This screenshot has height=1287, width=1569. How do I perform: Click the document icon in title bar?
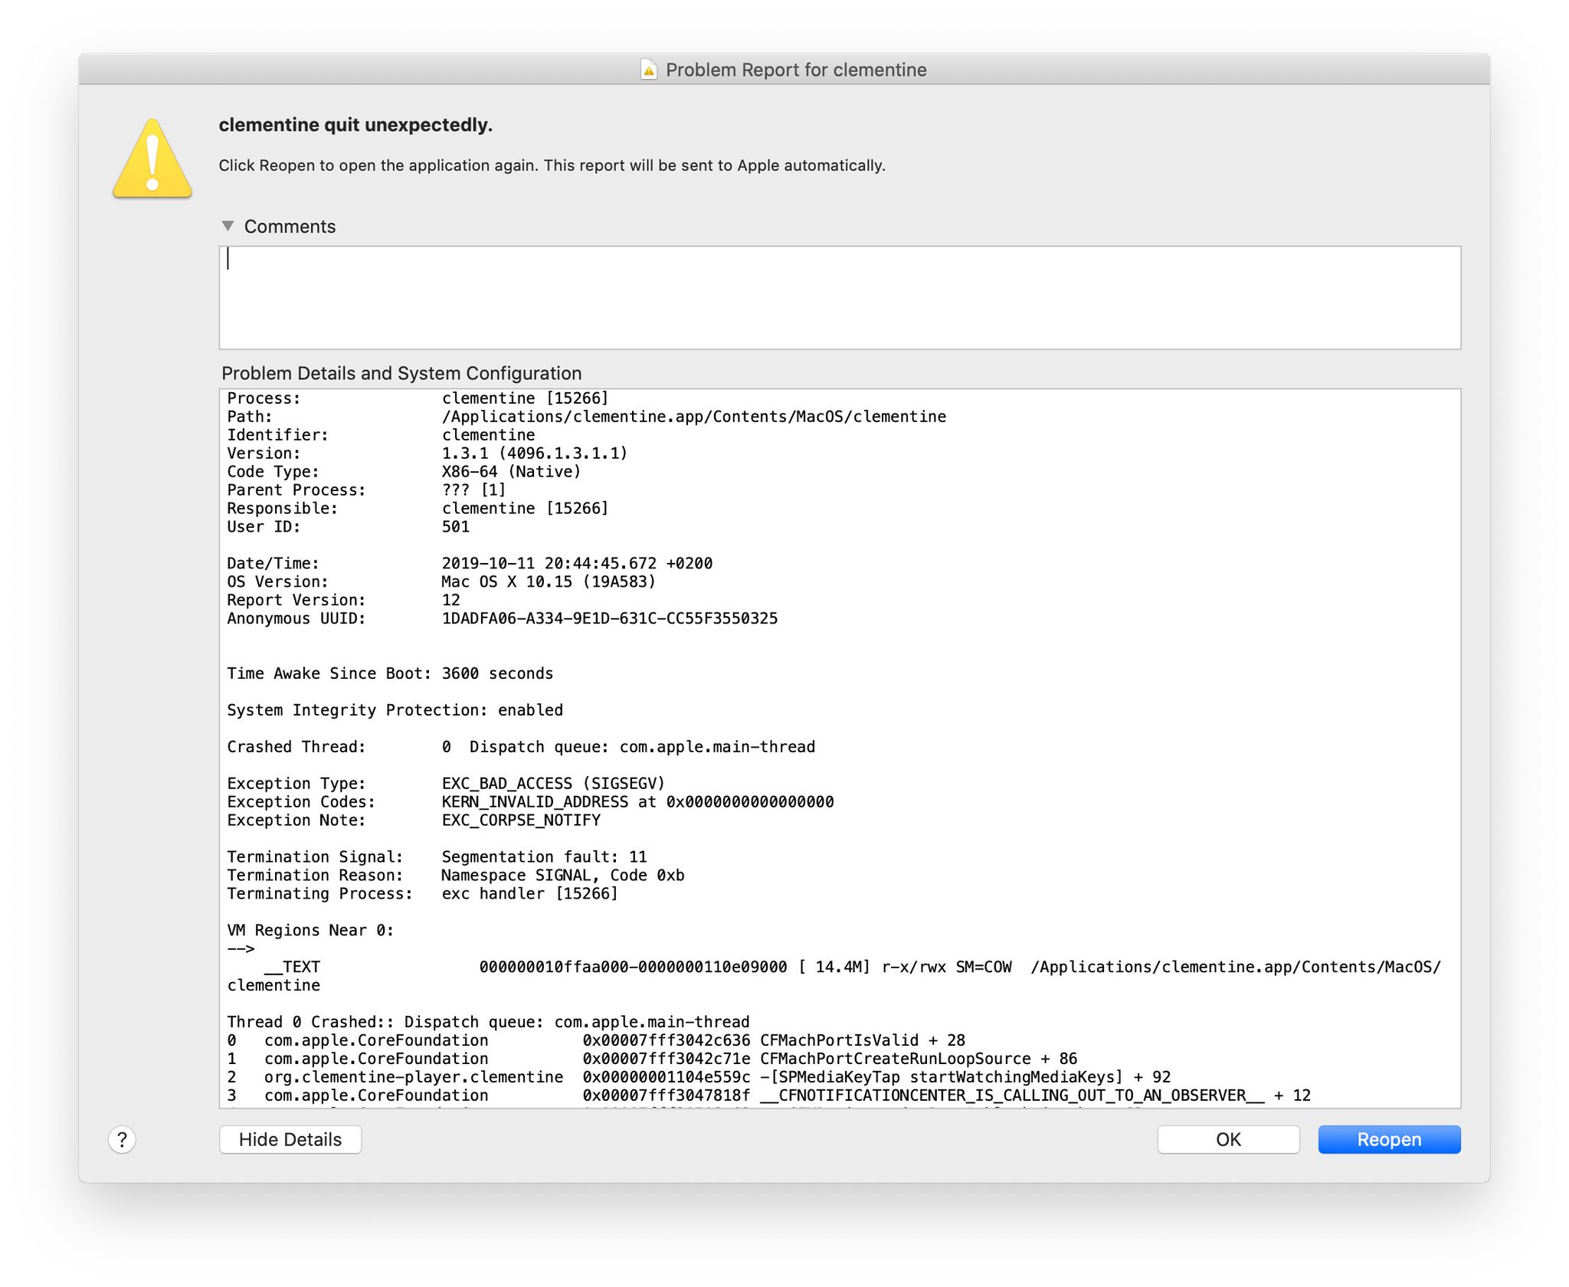(x=649, y=70)
